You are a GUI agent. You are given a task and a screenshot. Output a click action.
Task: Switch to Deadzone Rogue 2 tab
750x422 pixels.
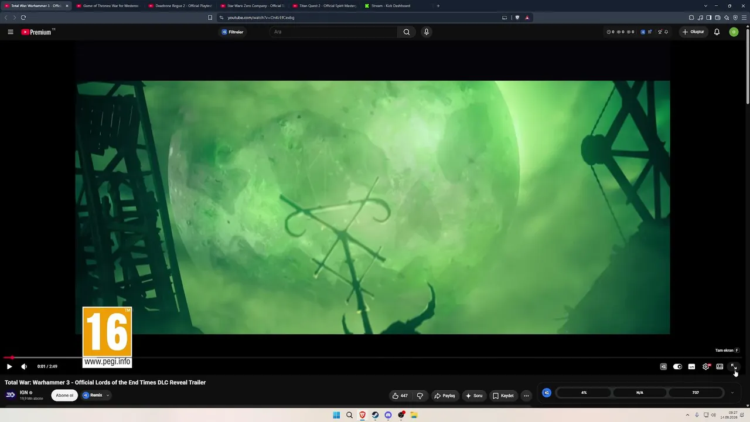180,6
